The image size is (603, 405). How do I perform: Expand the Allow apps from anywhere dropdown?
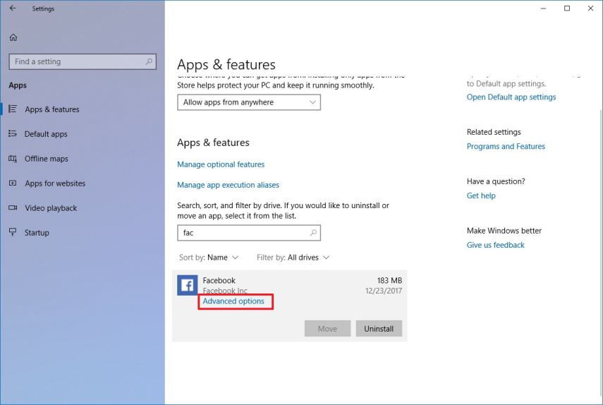(x=249, y=102)
